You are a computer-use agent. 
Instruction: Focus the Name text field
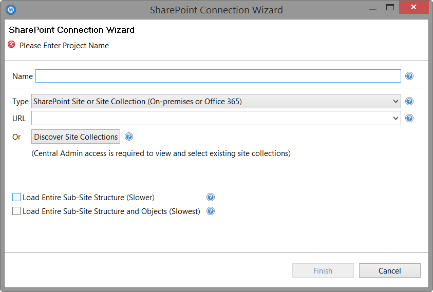pos(218,76)
